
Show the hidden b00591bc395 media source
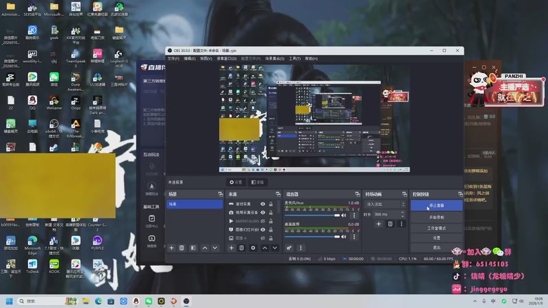click(x=263, y=221)
